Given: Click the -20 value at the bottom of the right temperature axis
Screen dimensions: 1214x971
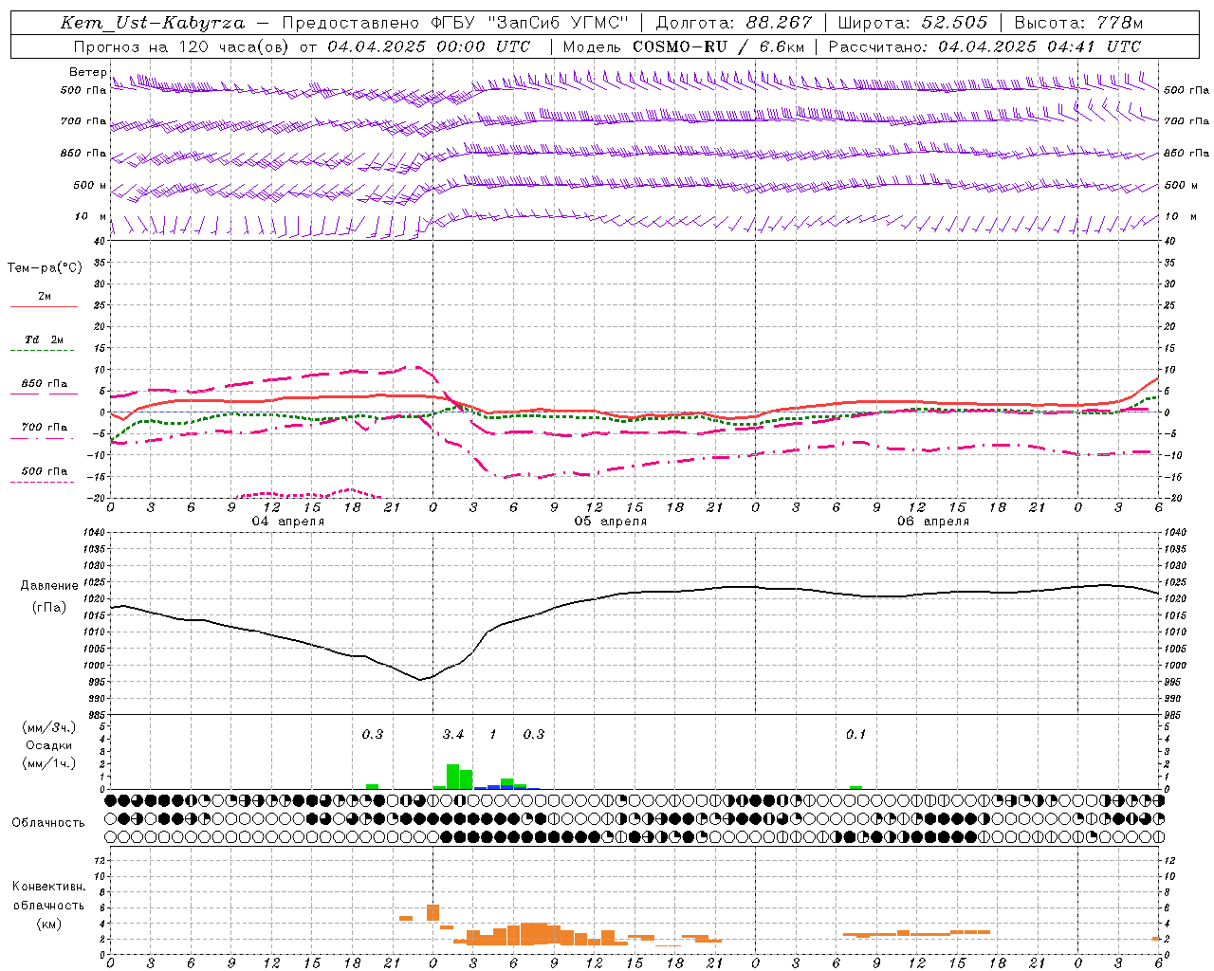Looking at the screenshot, I should coord(1173,498).
